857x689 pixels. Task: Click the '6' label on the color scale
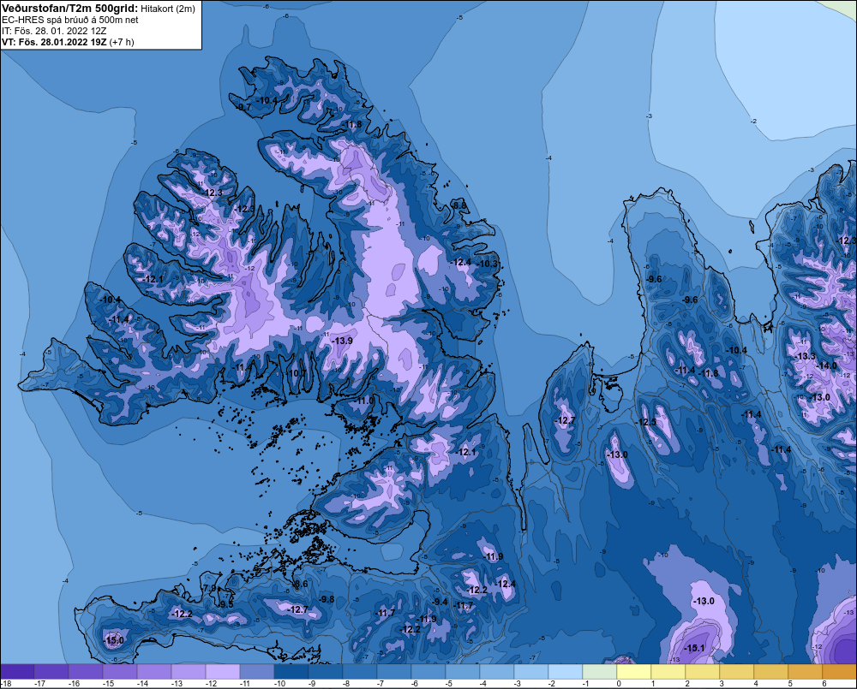coord(824,684)
